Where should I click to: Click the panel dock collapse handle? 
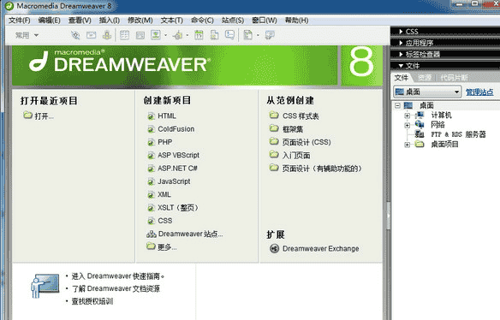[x=388, y=216]
